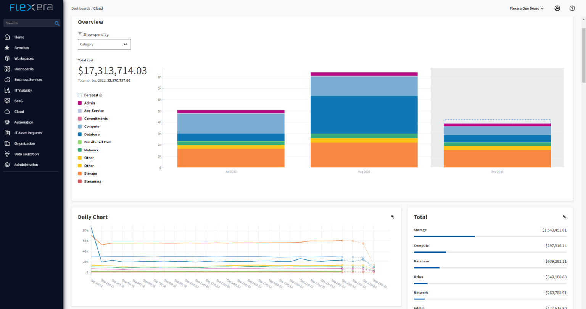Open the help question mark icon
The width and height of the screenshot is (586, 309).
click(572, 8)
